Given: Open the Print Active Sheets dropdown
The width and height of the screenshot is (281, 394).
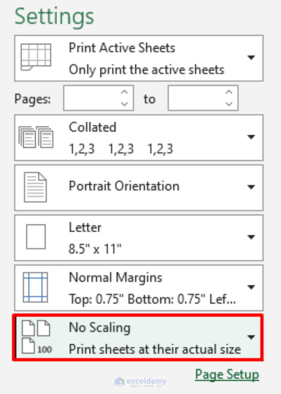Looking at the screenshot, I should 251,57.
